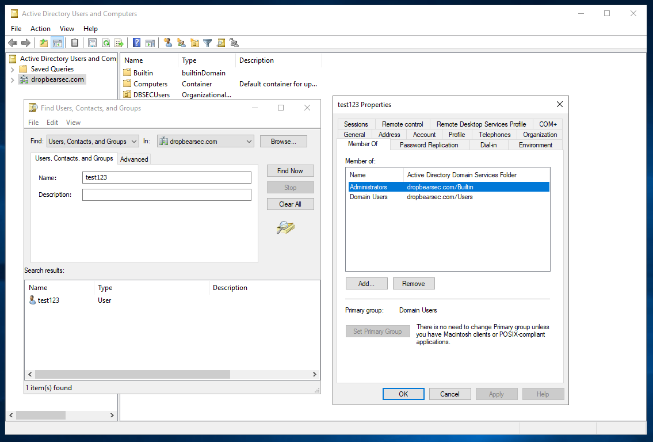Open the File menu in the Find dialog
Screen dimensions: 653x442
33,123
